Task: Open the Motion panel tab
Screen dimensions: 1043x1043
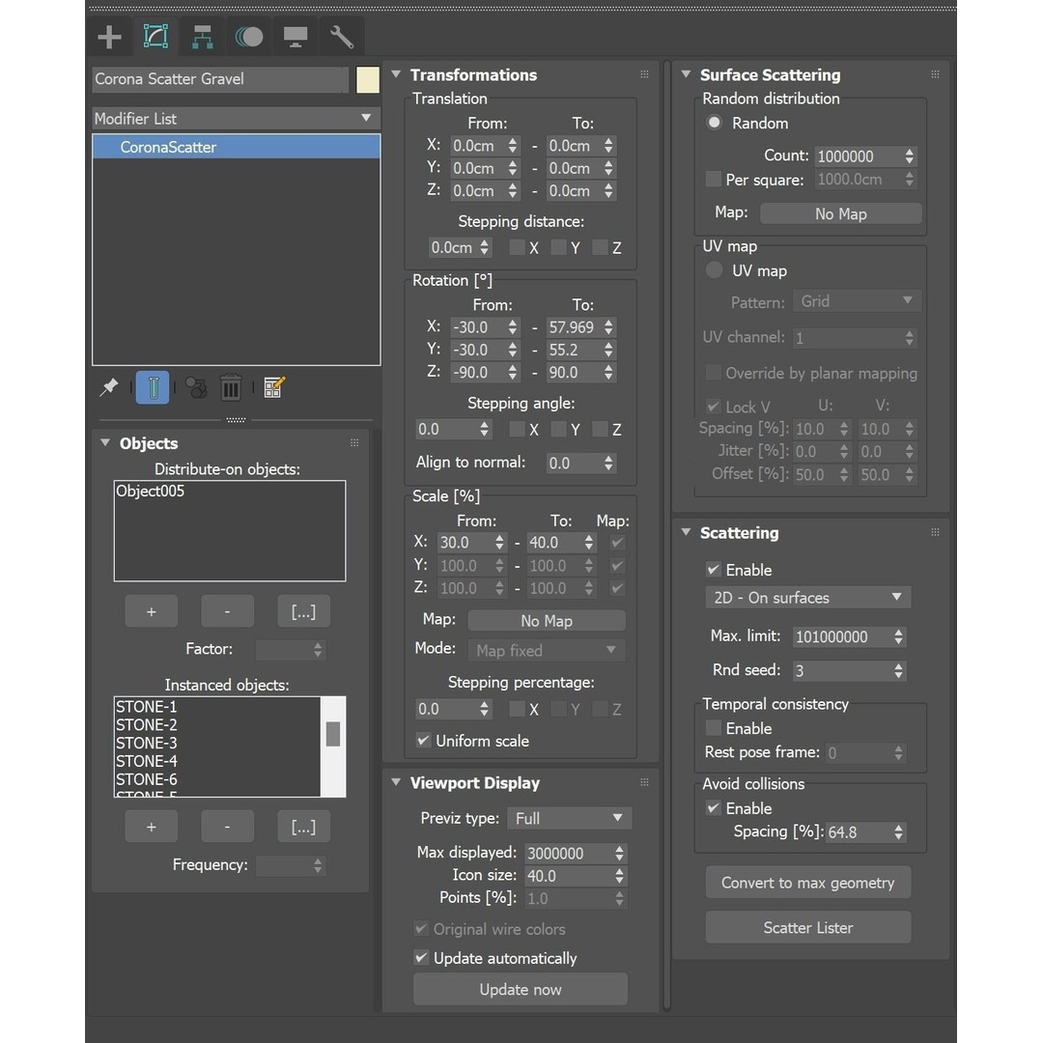Action: click(249, 37)
